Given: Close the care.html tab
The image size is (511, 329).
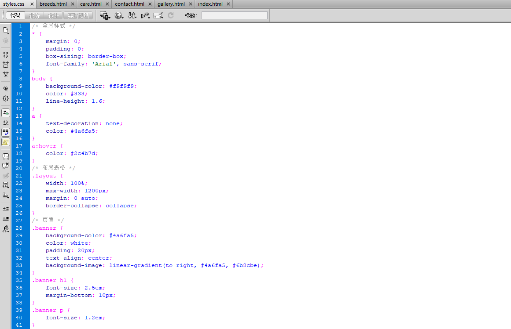Looking at the screenshot, I should (x=107, y=4).
